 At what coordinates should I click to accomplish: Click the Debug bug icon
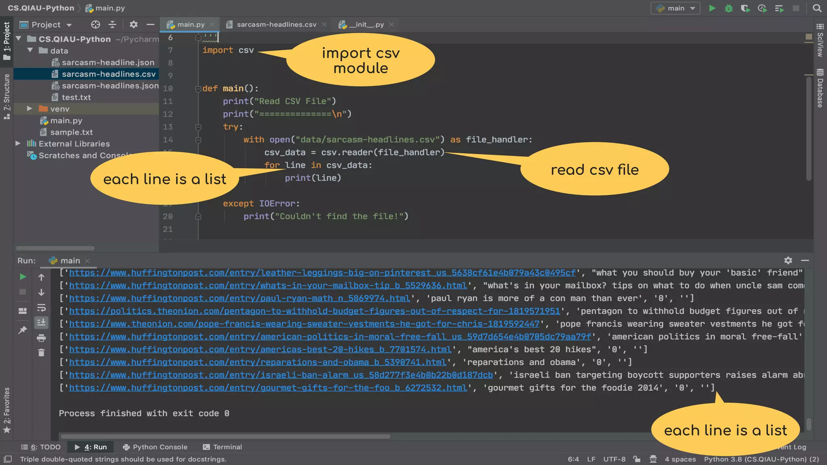point(728,8)
